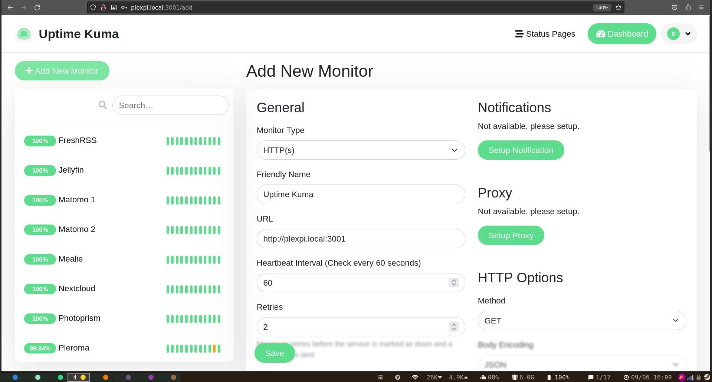
Task: Open the Pleroma monitor
Action: coord(124,348)
